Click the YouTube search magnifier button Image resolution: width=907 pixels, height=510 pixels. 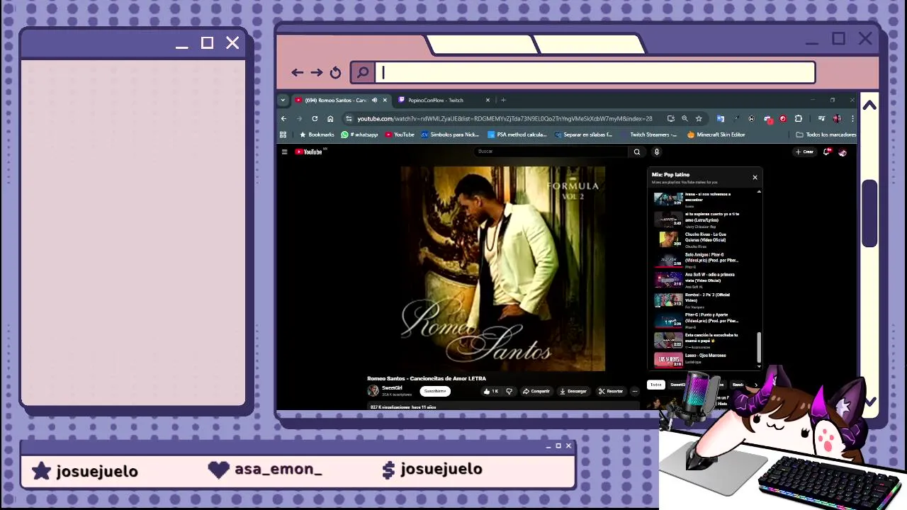(637, 152)
